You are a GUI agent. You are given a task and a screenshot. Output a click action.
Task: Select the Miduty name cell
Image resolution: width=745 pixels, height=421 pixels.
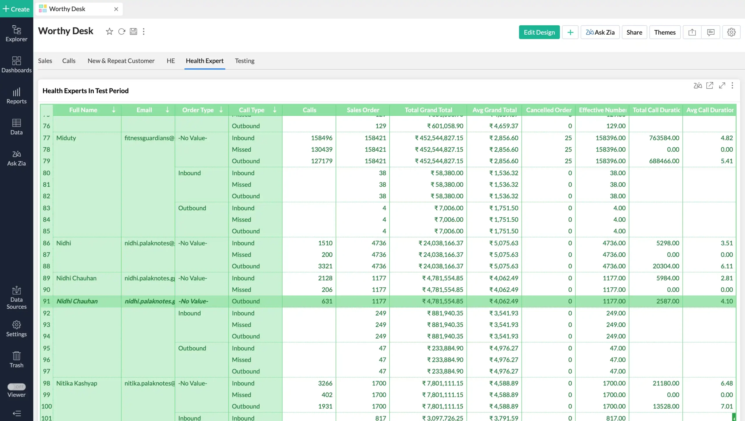tap(66, 138)
